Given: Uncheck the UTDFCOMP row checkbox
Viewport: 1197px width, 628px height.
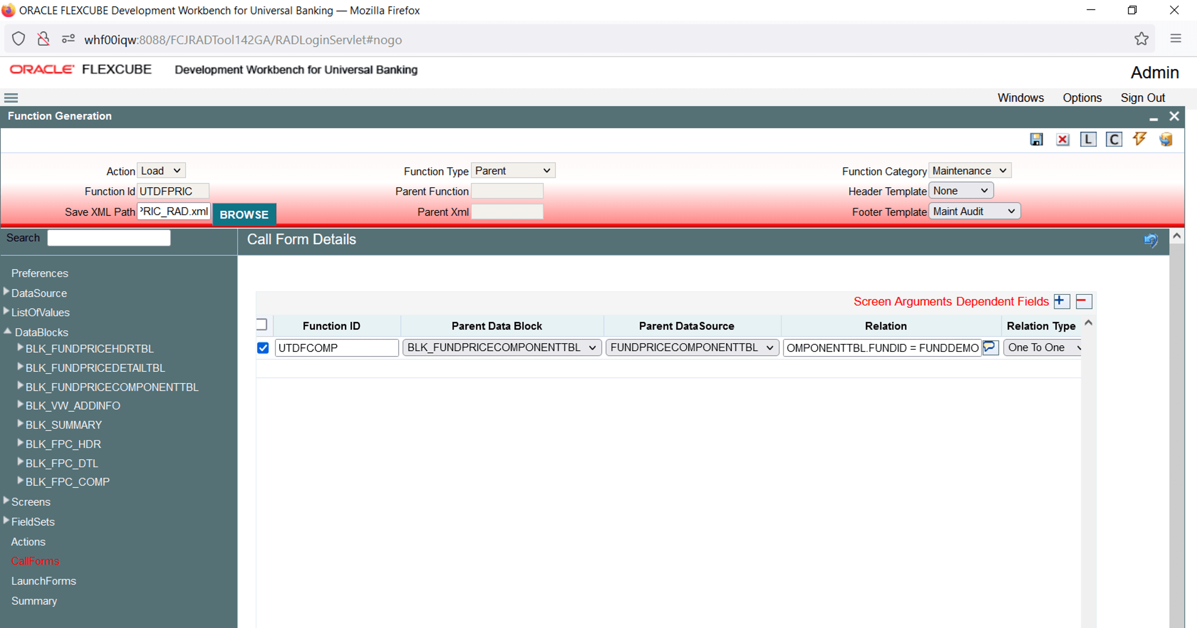Looking at the screenshot, I should [x=263, y=348].
